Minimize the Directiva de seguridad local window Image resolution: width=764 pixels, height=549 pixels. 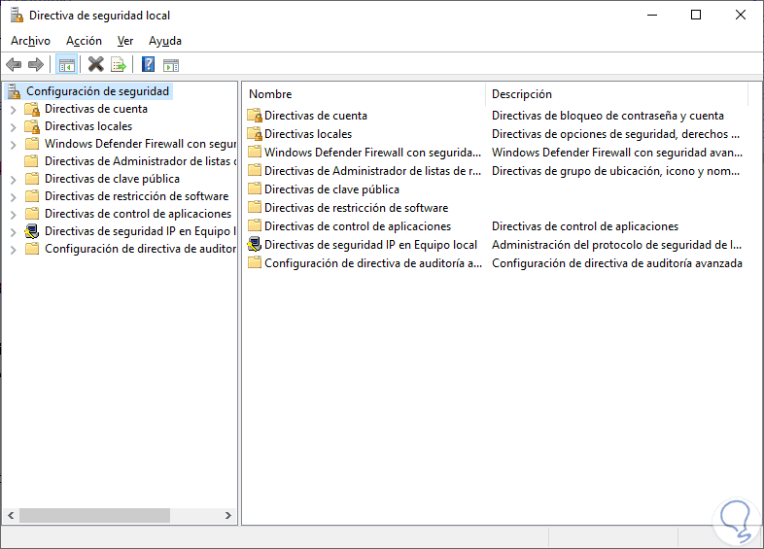pos(652,16)
